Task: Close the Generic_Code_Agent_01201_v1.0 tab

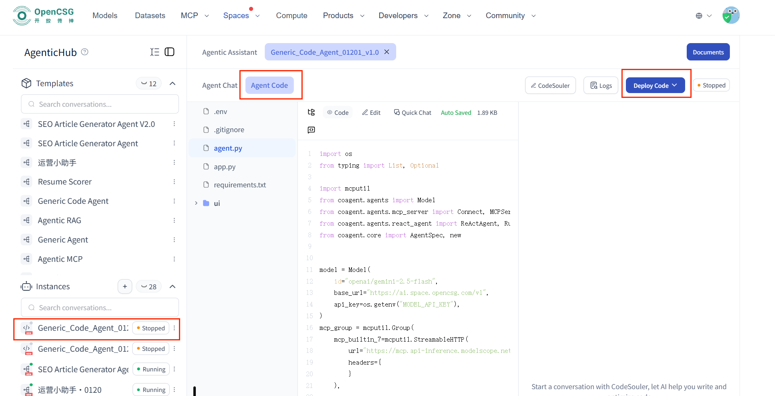Action: pyautogui.click(x=387, y=52)
